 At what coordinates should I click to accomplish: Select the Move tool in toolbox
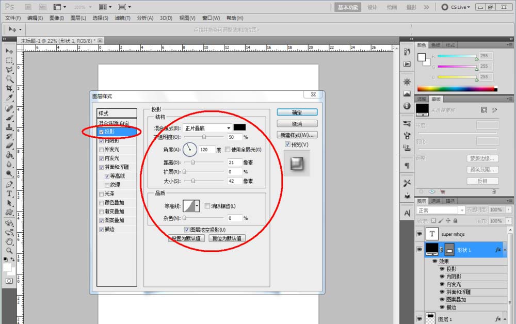9,51
